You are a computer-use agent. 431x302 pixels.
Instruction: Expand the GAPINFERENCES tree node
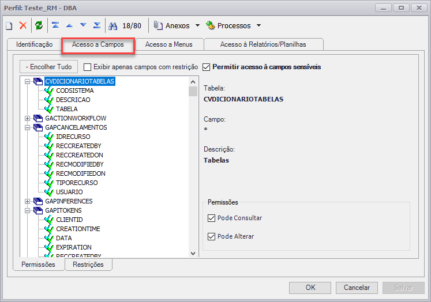(x=27, y=201)
